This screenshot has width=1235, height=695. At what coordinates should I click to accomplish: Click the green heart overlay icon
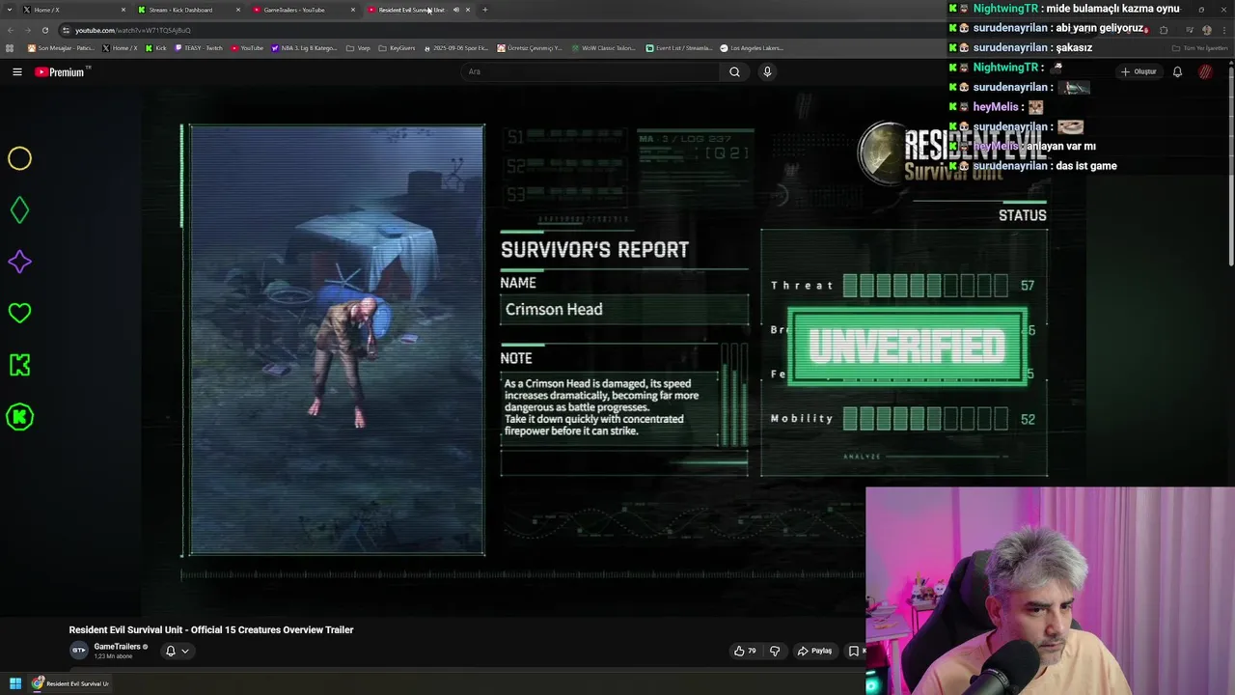pyautogui.click(x=19, y=313)
